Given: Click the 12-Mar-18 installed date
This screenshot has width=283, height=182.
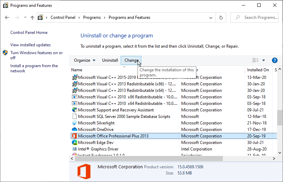Looking at the screenshot, I should click(257, 116).
